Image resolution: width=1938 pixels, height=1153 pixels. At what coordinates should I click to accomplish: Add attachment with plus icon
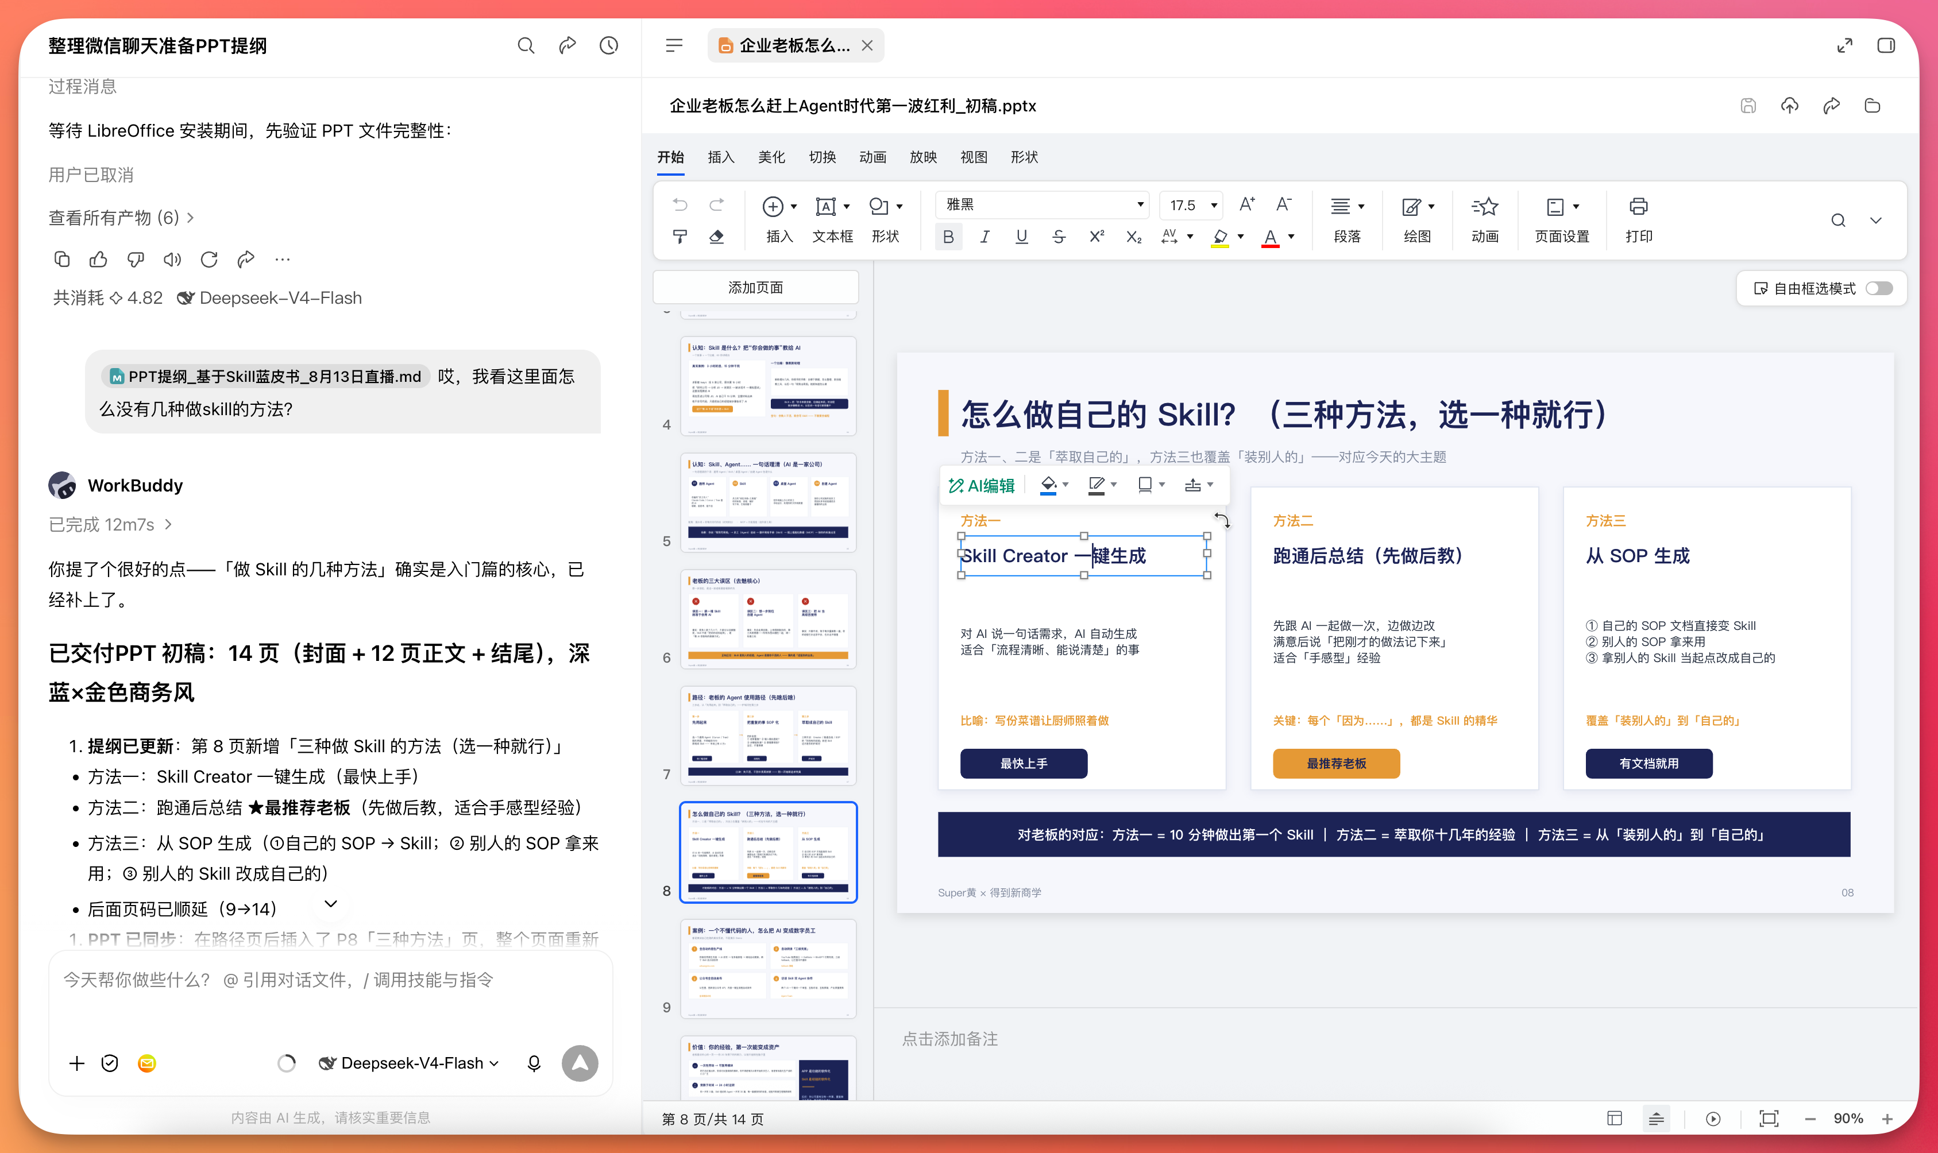coord(76,1063)
